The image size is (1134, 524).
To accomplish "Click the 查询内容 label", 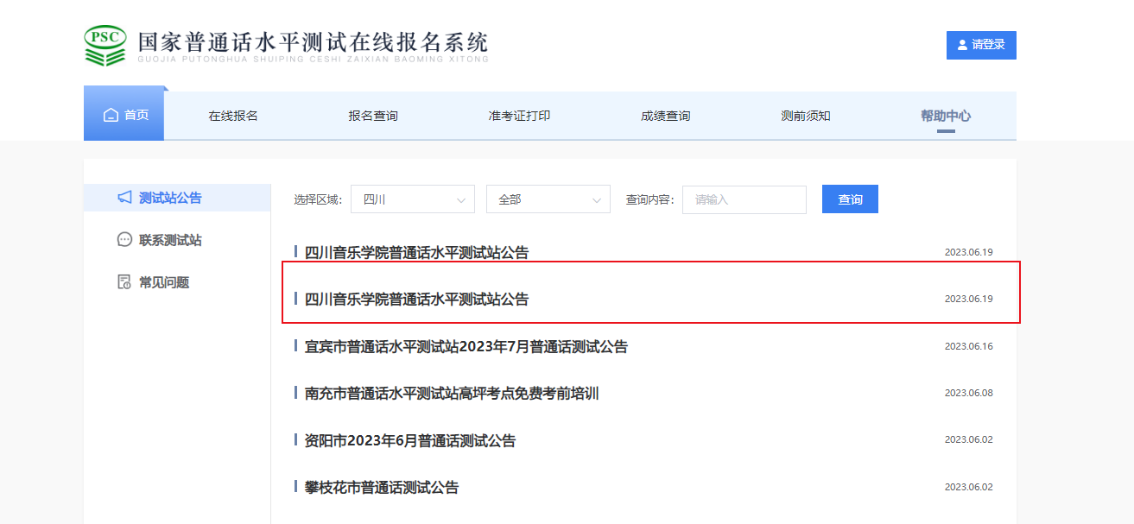I will (x=649, y=199).
